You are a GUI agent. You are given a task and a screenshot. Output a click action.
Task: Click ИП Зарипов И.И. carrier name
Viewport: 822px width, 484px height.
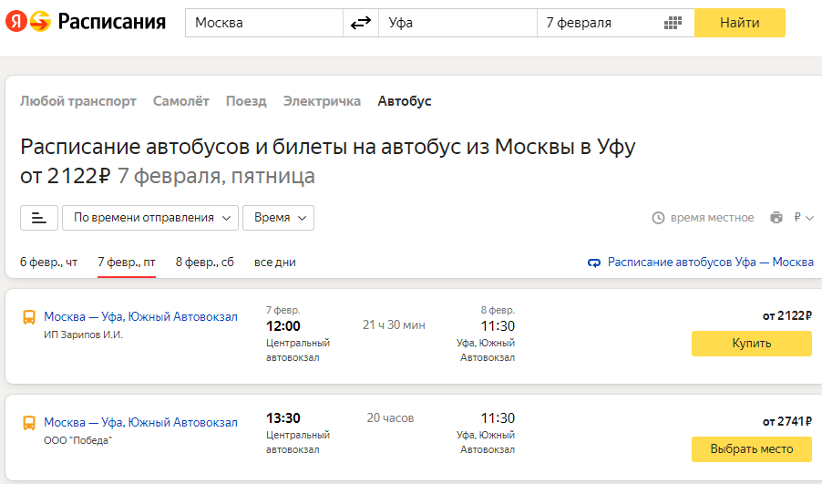83,335
